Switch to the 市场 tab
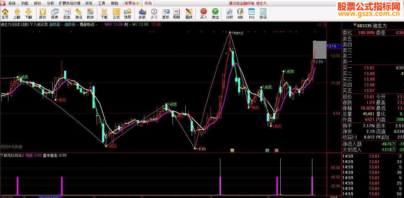Image resolution: width=404 pixels, height=198 pixels. pos(148,3)
